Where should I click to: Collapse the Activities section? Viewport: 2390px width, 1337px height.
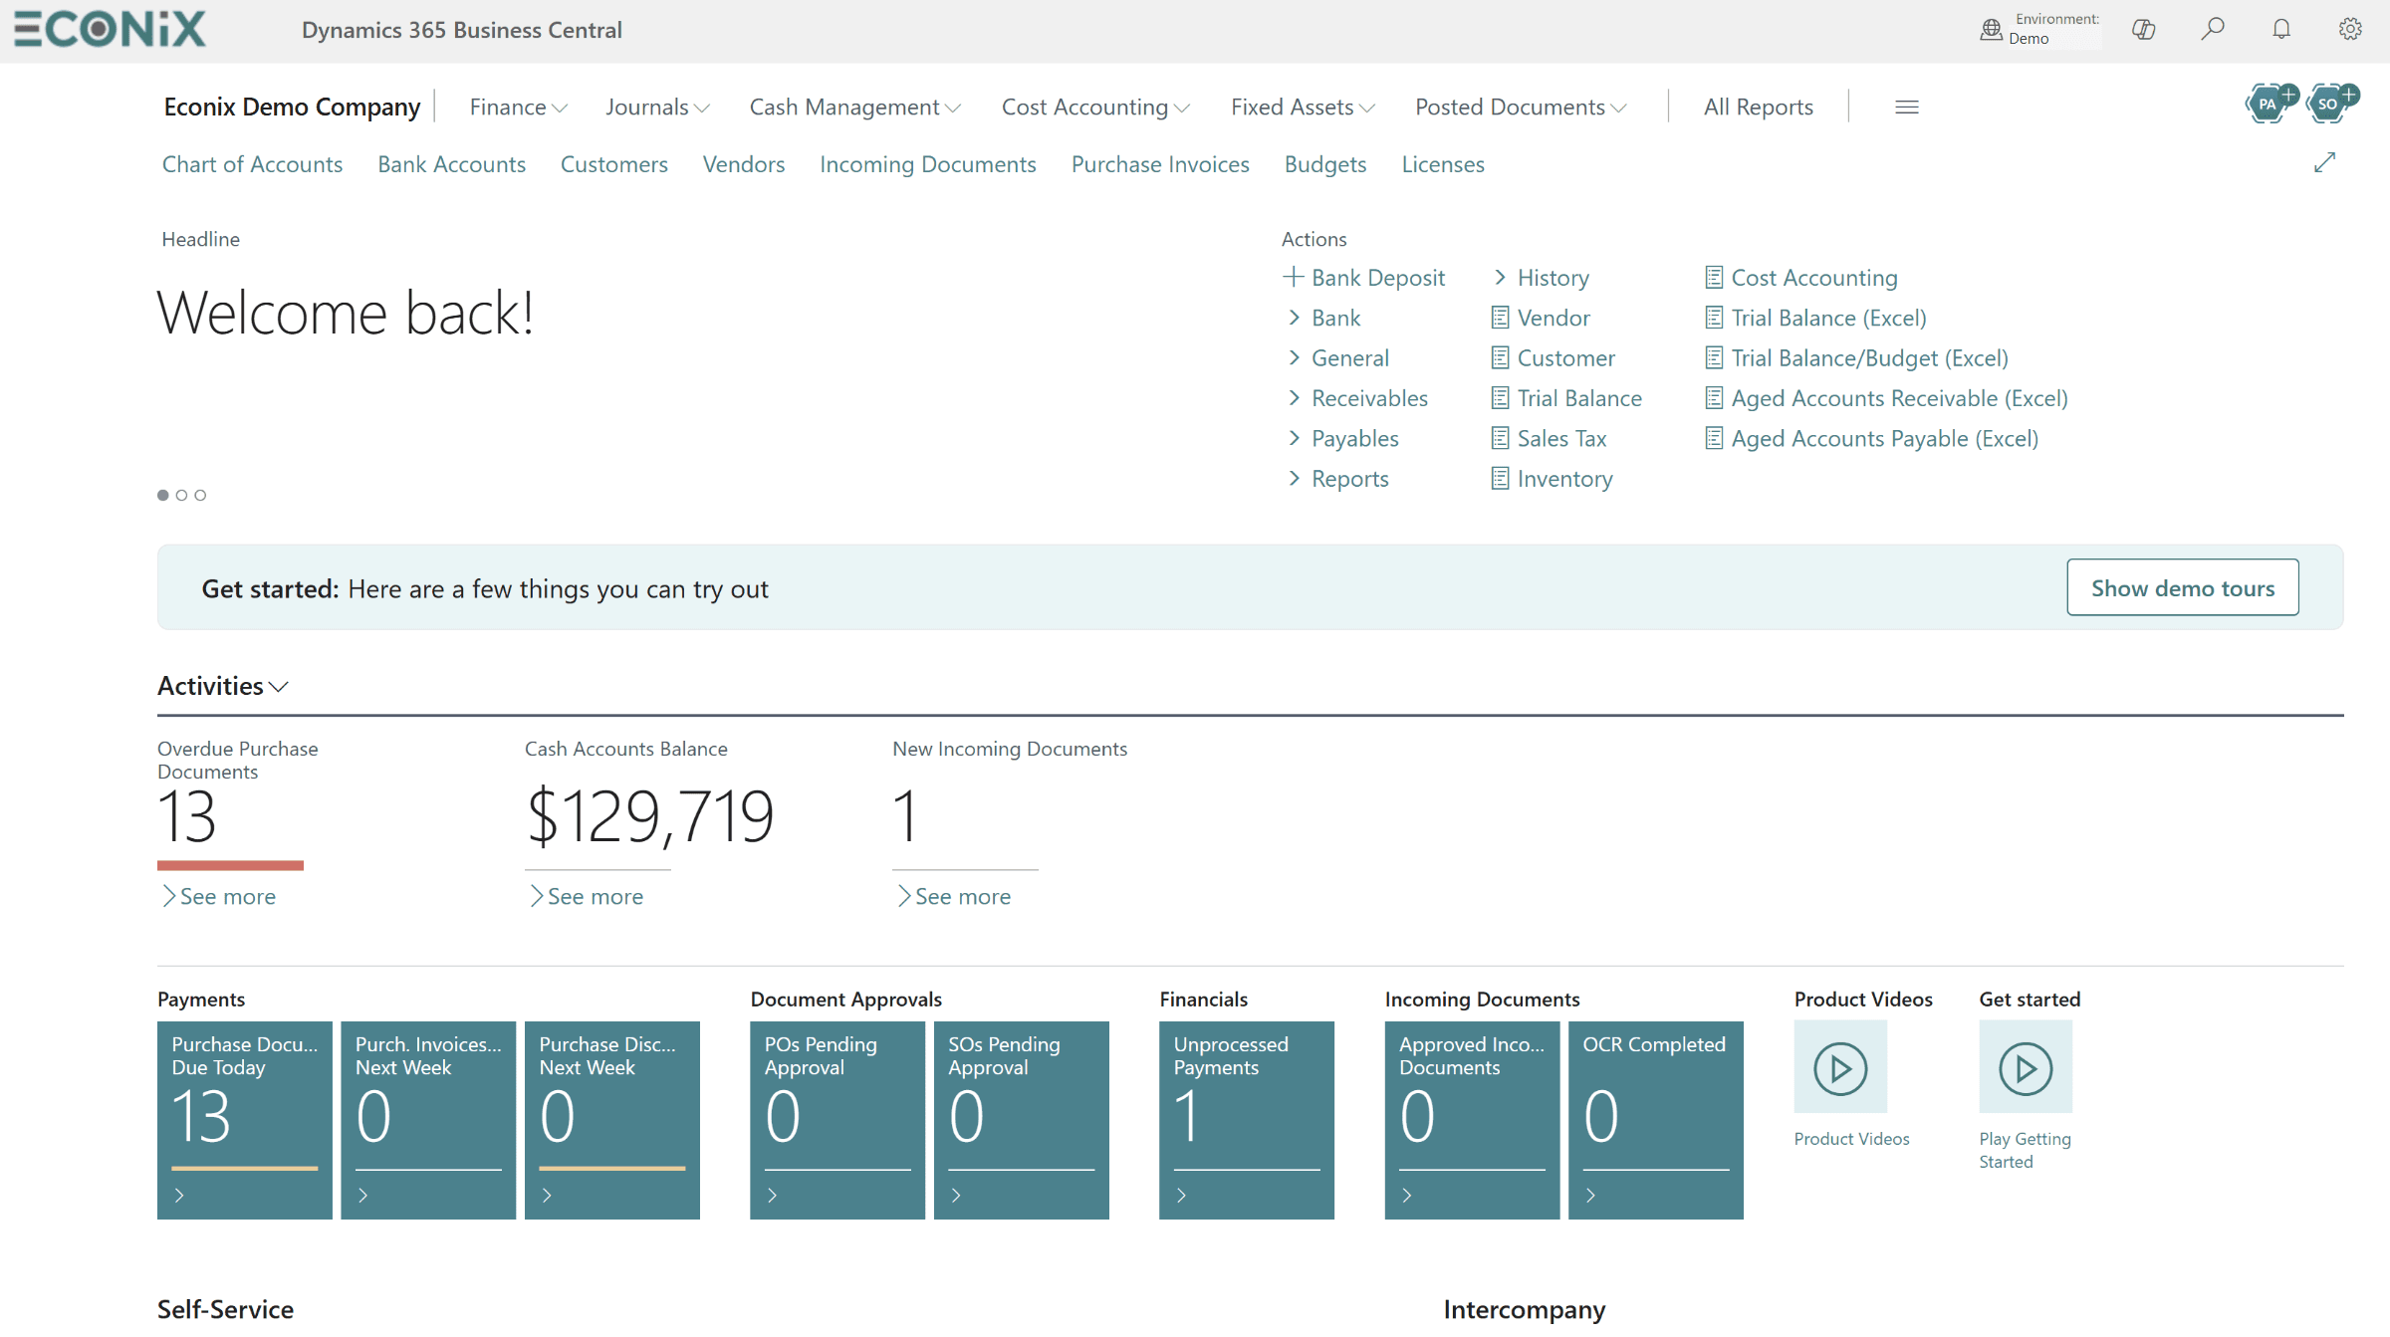(223, 686)
